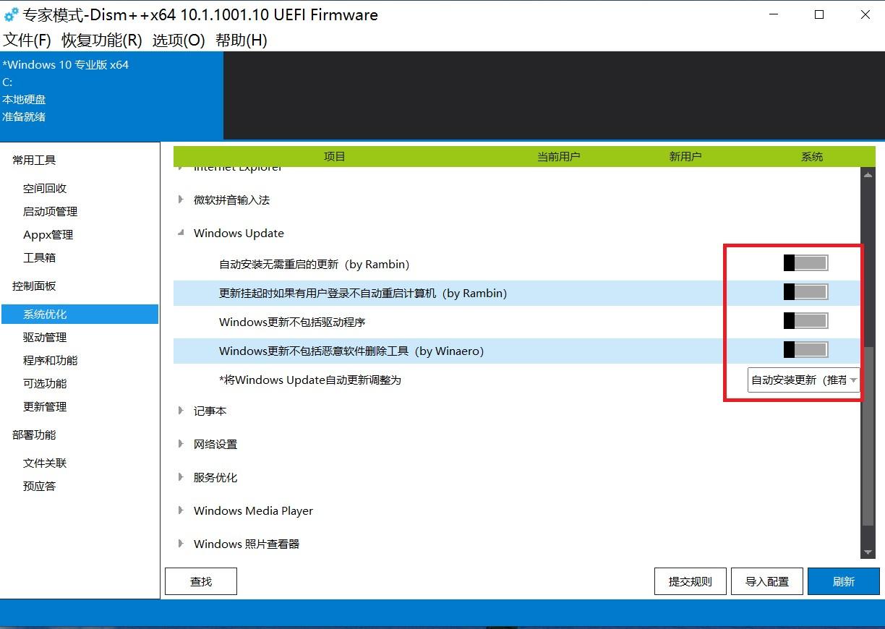The height and width of the screenshot is (629, 885).
Task: Click the 导入配置 button
Action: 766,581
